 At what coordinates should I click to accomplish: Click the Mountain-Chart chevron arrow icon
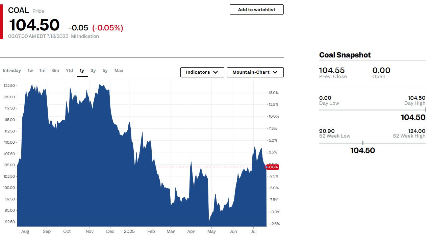275,72
